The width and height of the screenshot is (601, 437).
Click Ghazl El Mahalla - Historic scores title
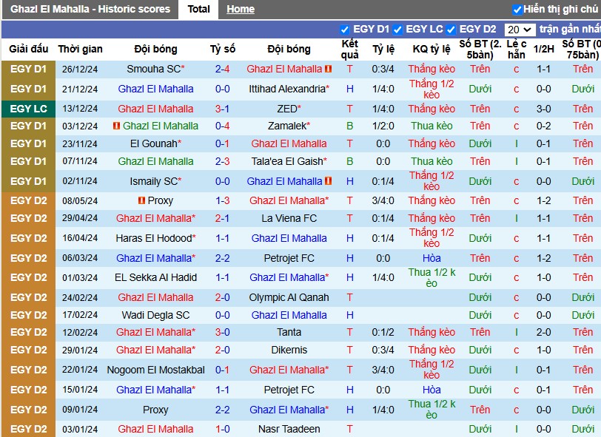[90, 9]
